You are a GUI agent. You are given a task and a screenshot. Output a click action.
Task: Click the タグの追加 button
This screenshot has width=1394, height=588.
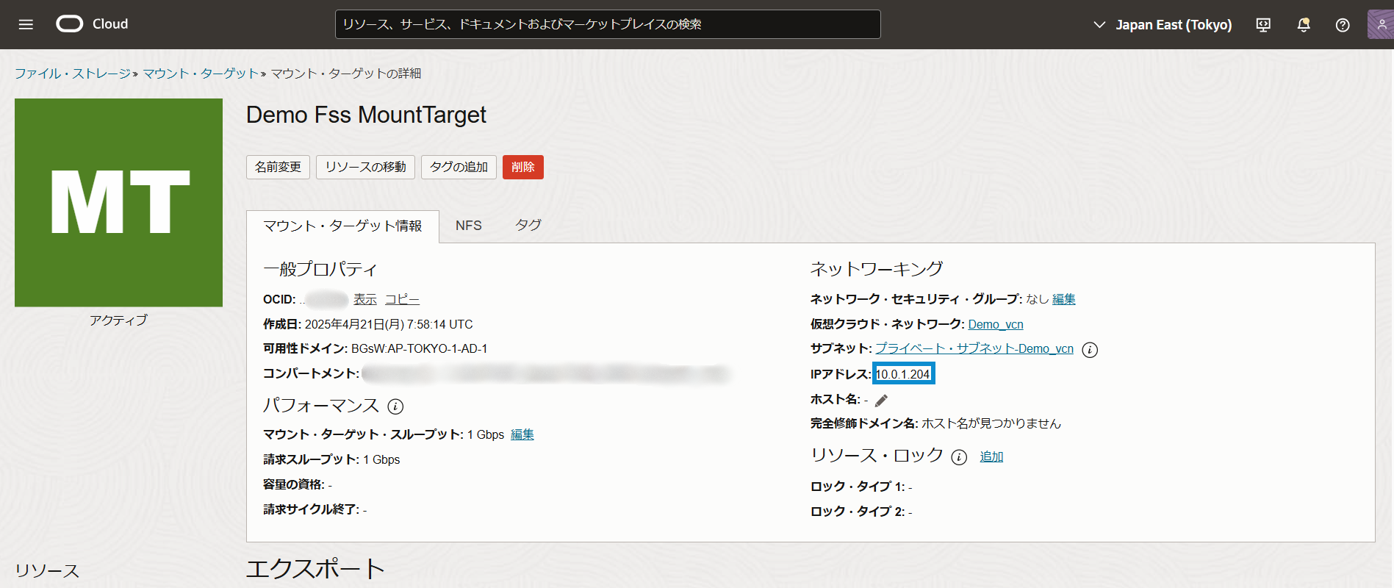(x=459, y=167)
